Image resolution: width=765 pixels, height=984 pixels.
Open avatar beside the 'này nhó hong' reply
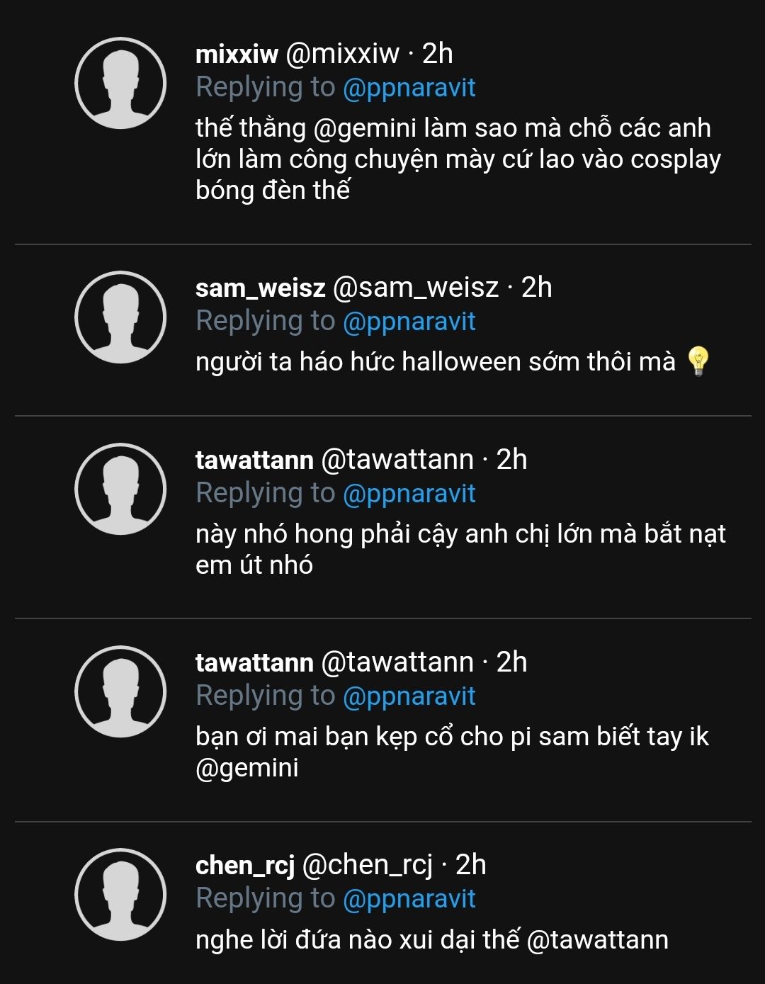click(x=120, y=490)
